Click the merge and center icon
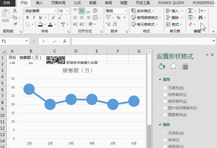 [95, 18]
